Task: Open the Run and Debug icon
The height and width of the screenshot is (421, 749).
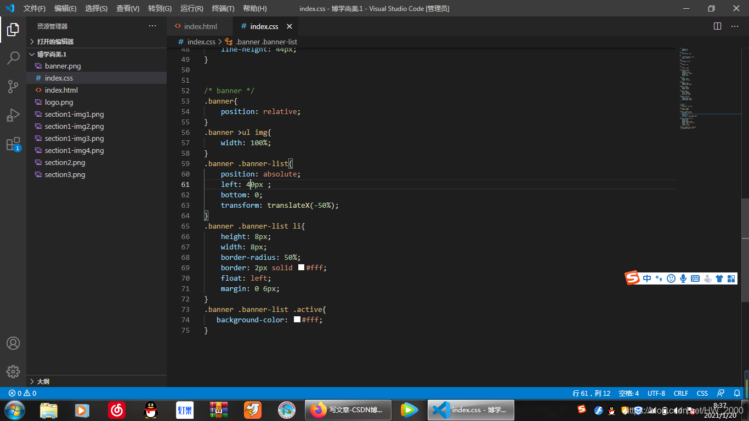Action: coord(13,115)
